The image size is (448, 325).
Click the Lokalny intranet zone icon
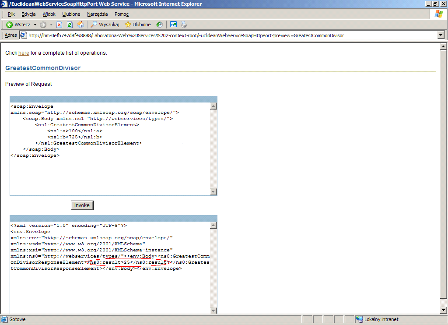coord(360,319)
